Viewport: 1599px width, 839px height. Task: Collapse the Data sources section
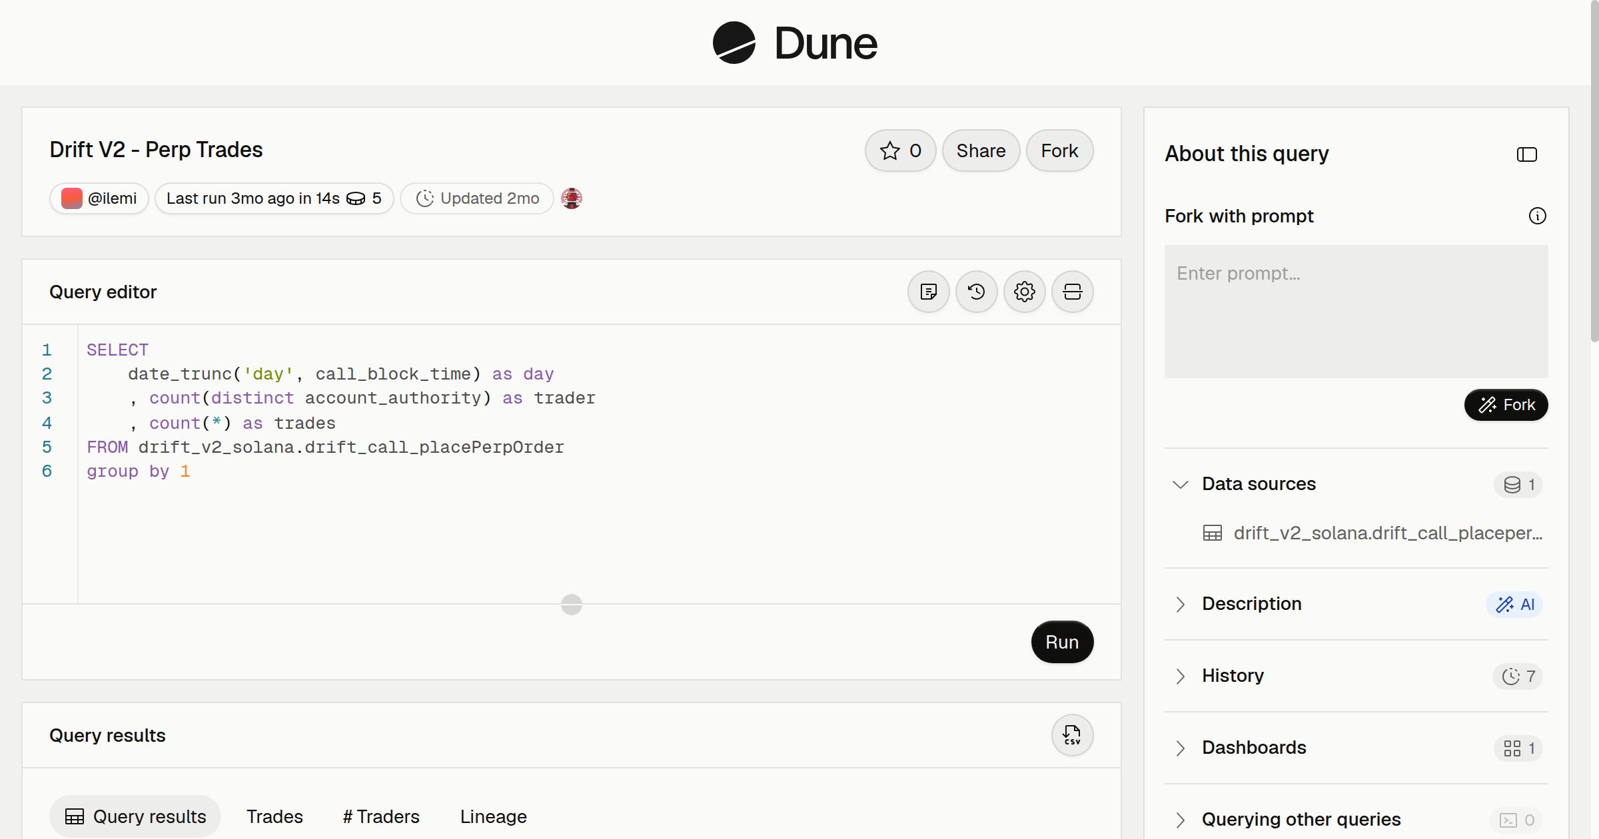coord(1180,484)
